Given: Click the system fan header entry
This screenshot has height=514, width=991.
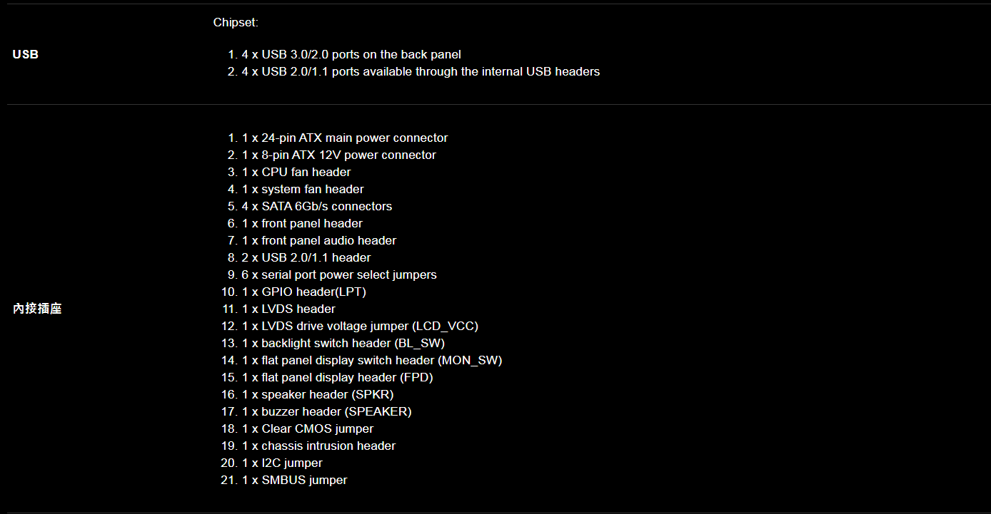Looking at the screenshot, I should pos(302,189).
